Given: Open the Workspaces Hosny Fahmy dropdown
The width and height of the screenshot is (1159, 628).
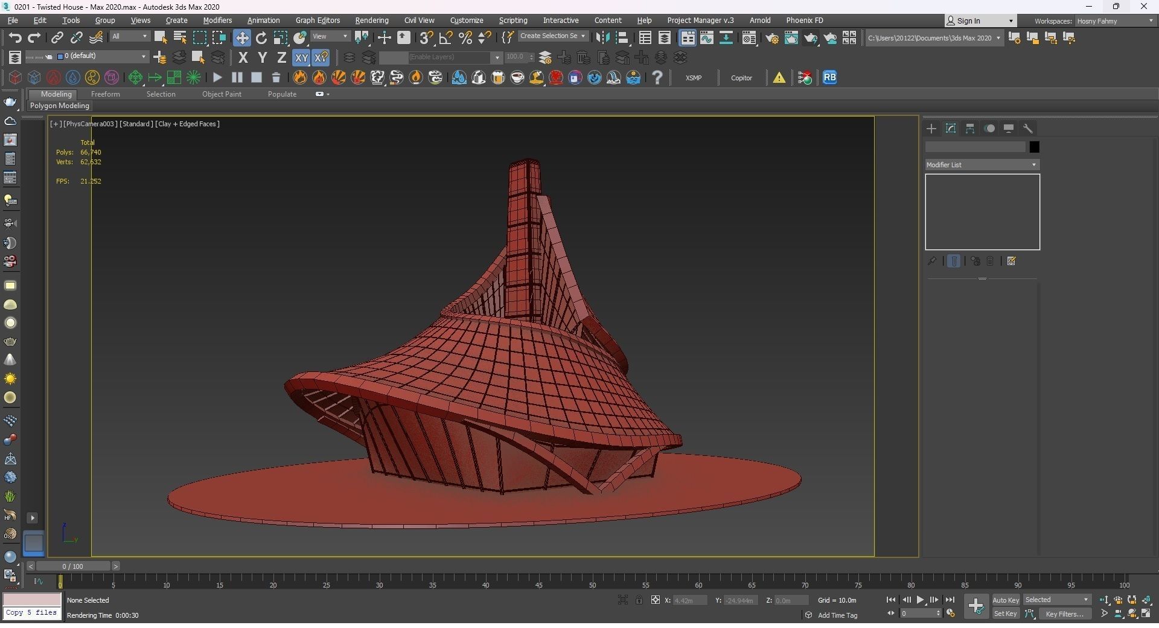Looking at the screenshot, I should click(1116, 21).
